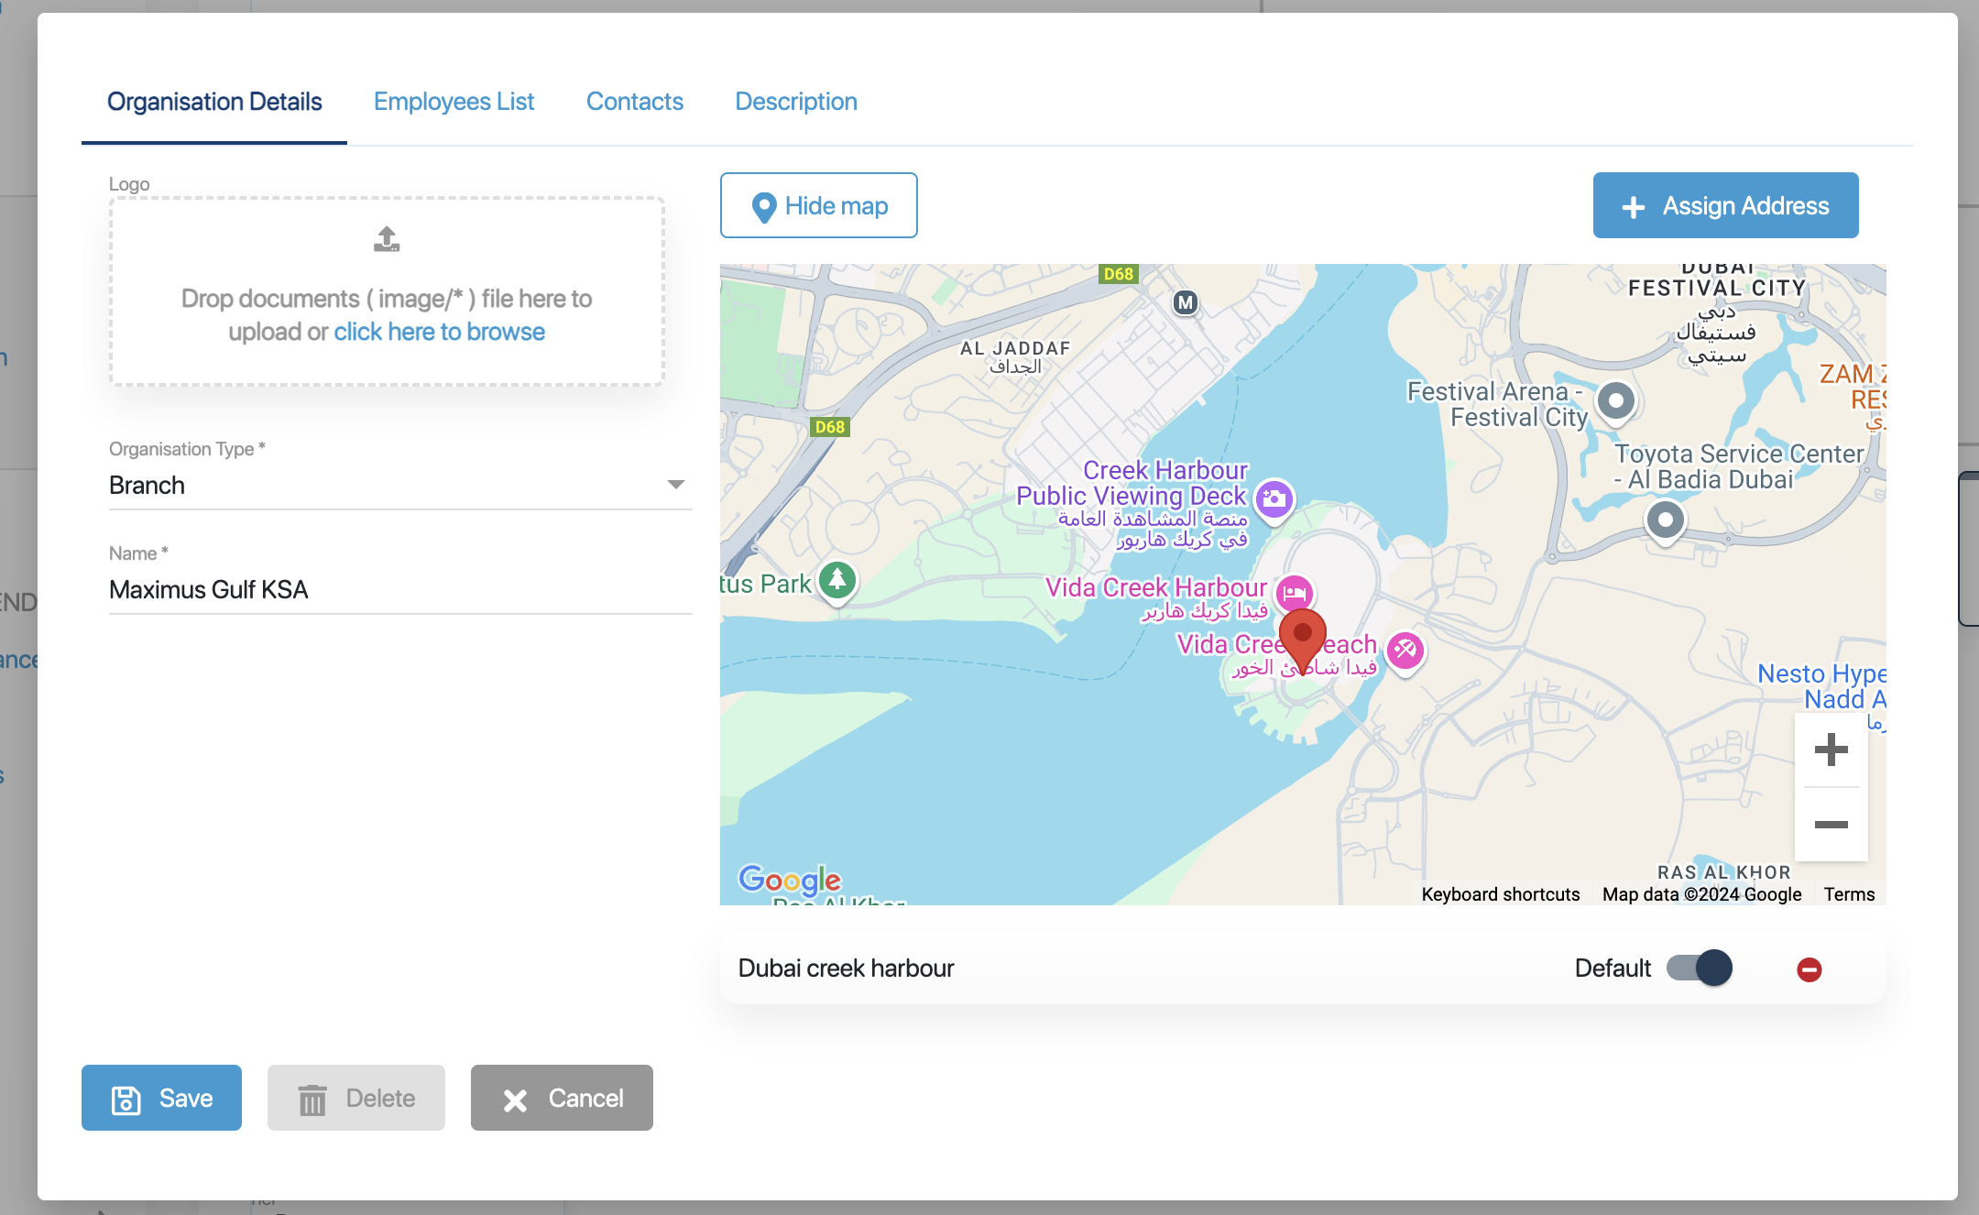The width and height of the screenshot is (1979, 1215).
Task: Save the organisation details
Action: 161,1098
